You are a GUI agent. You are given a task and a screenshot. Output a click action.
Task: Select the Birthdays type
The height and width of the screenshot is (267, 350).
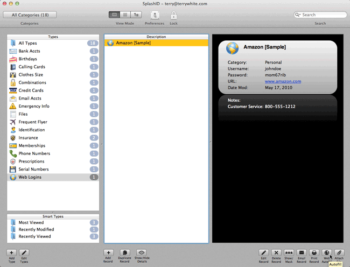pos(53,59)
